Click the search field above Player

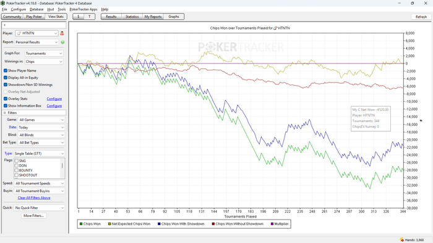tap(34, 25)
